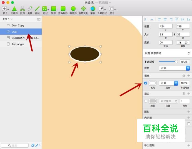Open the Combine Shapes (合并形状) tool
This screenshot has width=192, height=149.
point(102,10)
